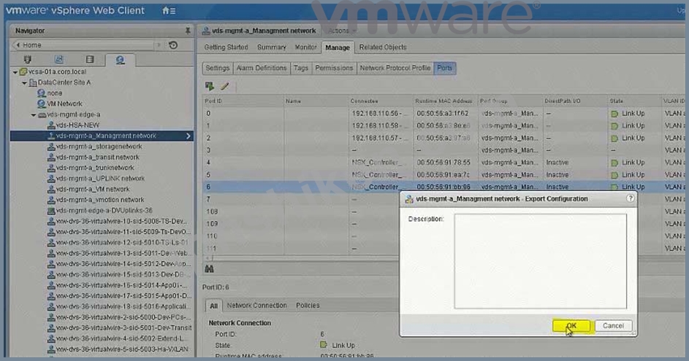Open navigation history icon

[173, 45]
